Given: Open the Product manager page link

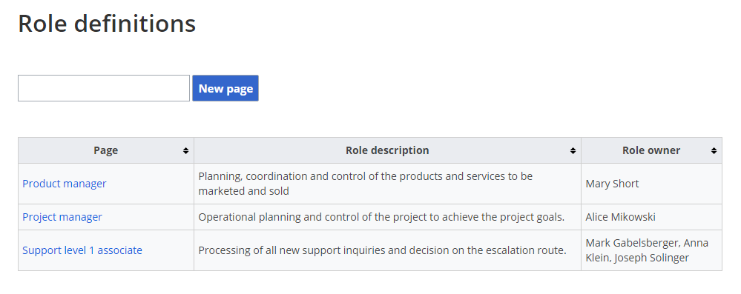Looking at the screenshot, I should pos(65,184).
